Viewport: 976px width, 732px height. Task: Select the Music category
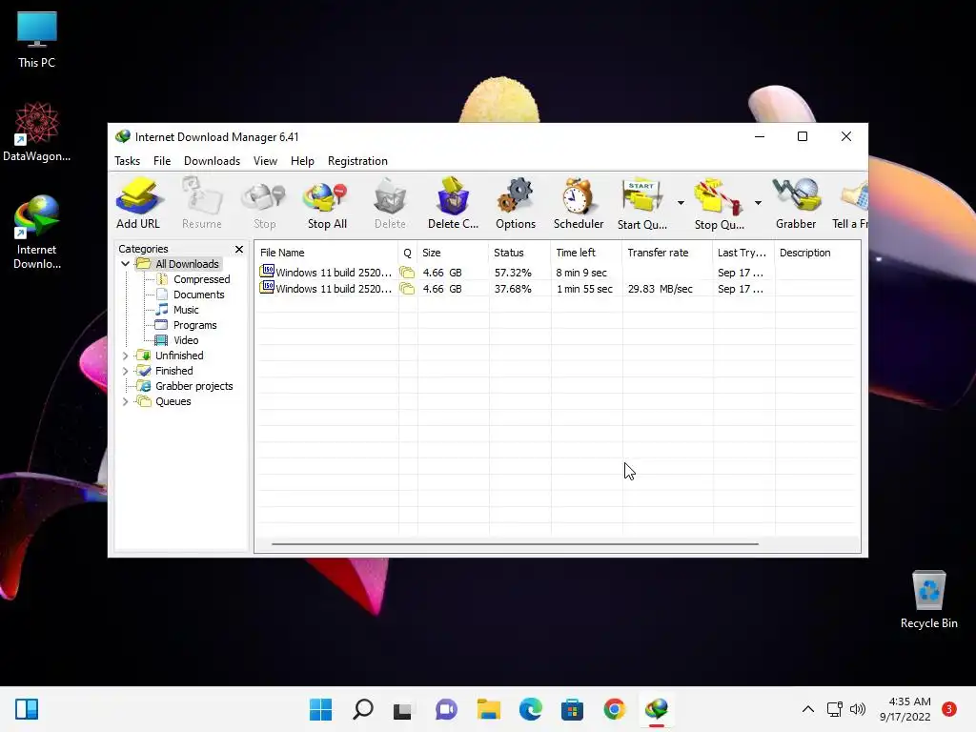click(x=186, y=310)
